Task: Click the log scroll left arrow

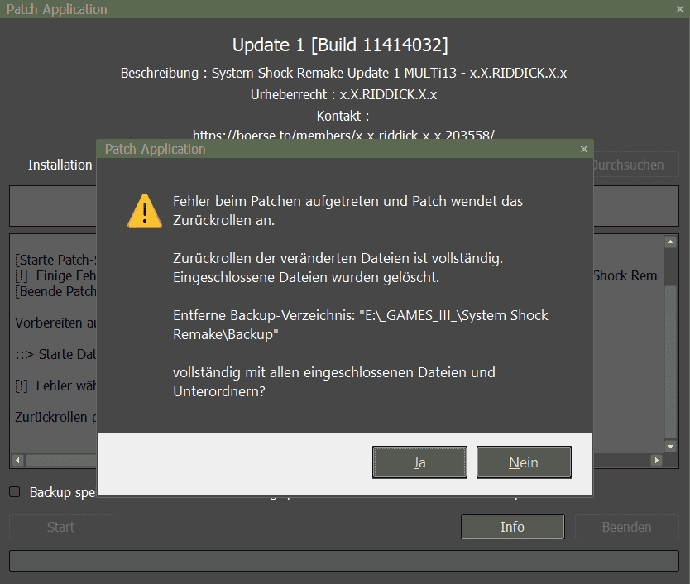Action: click(x=17, y=461)
